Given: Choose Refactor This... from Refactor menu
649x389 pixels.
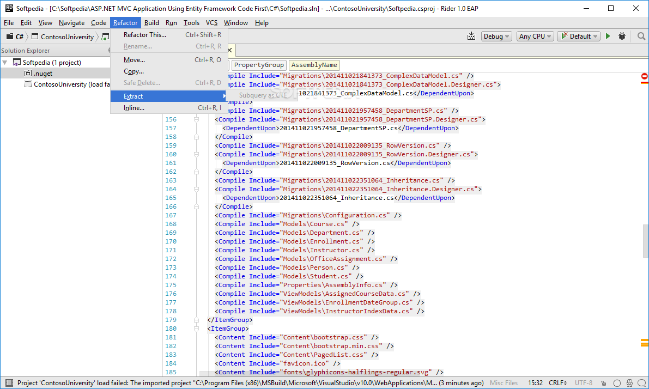Looking at the screenshot, I should click(169, 35).
